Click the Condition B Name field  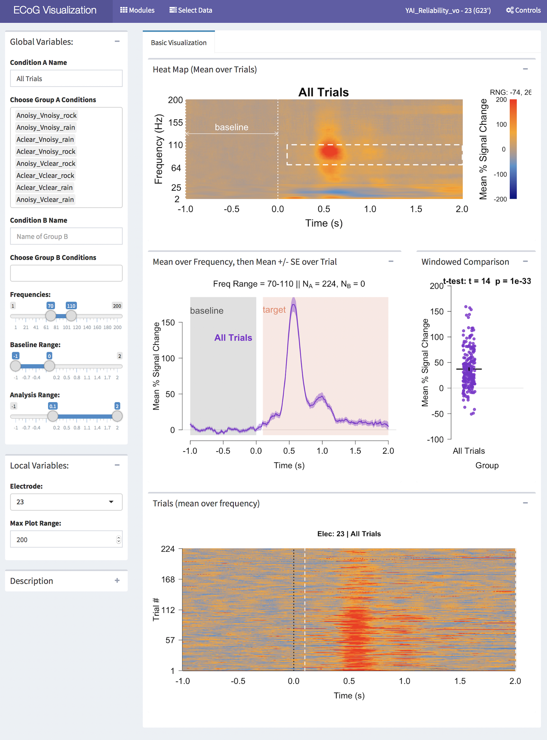click(x=66, y=237)
